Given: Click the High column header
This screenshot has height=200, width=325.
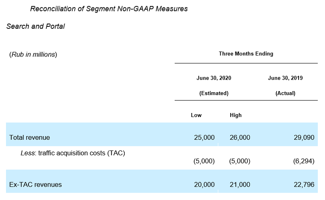Looking at the screenshot, I should [x=236, y=115].
